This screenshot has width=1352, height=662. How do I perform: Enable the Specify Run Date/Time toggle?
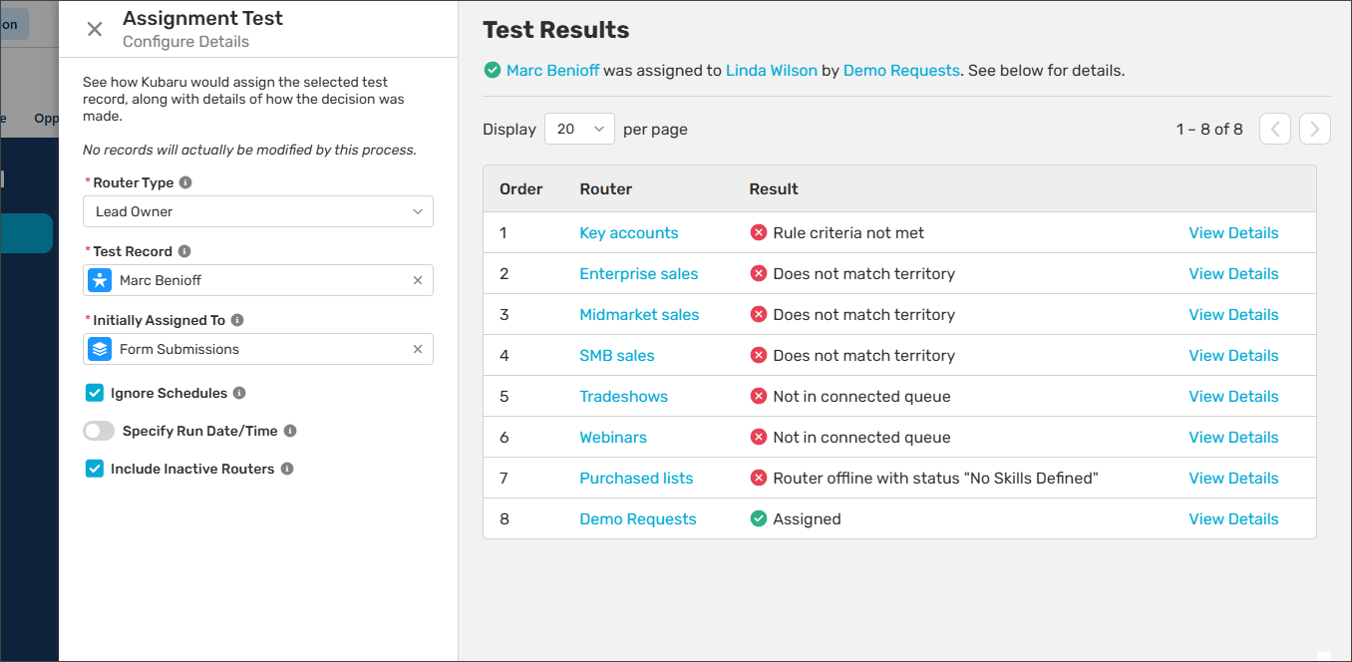coord(99,431)
